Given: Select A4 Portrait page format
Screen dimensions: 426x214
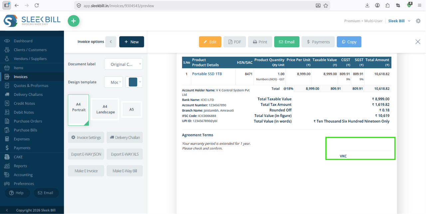Looking at the screenshot, I should (79, 110).
